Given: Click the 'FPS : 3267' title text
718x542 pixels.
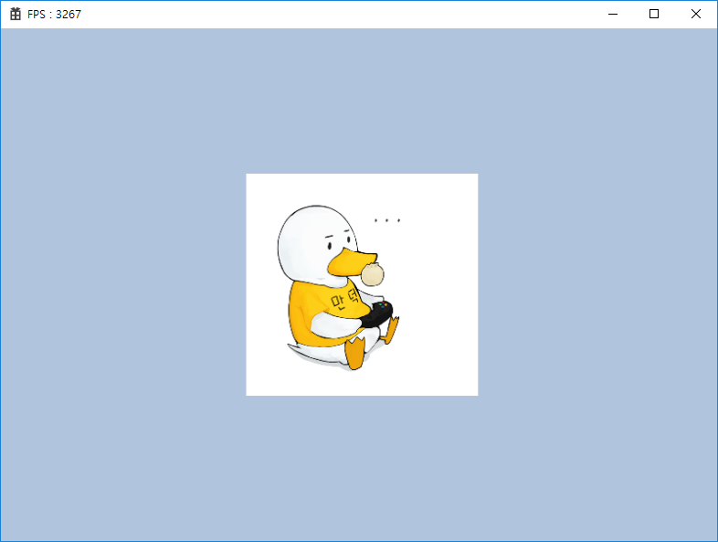Looking at the screenshot, I should [54, 15].
